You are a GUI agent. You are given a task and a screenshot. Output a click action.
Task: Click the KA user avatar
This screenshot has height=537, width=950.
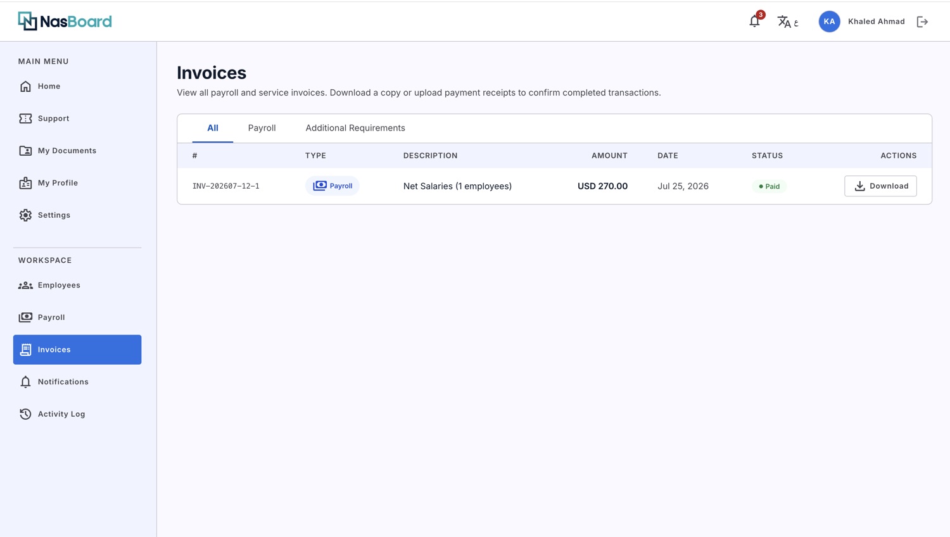click(829, 22)
